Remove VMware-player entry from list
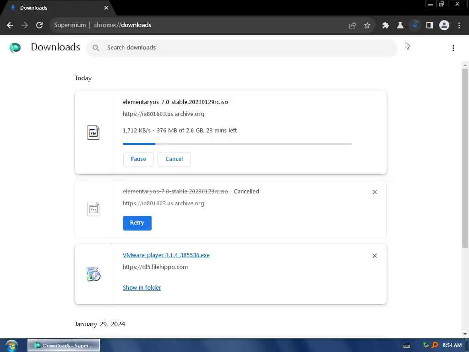 (375, 256)
